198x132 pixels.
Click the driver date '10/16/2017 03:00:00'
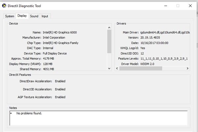154,43
